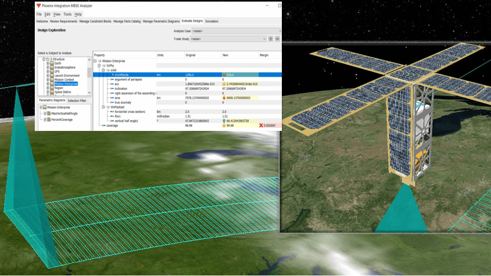Toggle the Mission Enterprise parametric diagram checkbox
This screenshot has height=276, width=491.
coord(41,107)
